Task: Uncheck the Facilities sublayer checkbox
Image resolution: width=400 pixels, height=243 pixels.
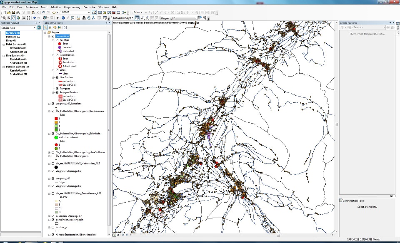Action: 57,40
